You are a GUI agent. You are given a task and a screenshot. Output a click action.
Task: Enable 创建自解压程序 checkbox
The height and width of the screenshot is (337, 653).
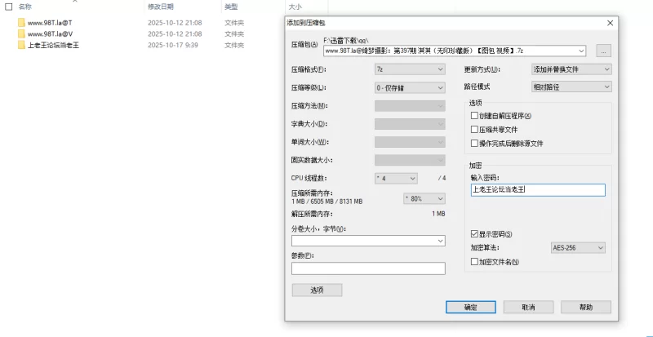pyautogui.click(x=475, y=116)
